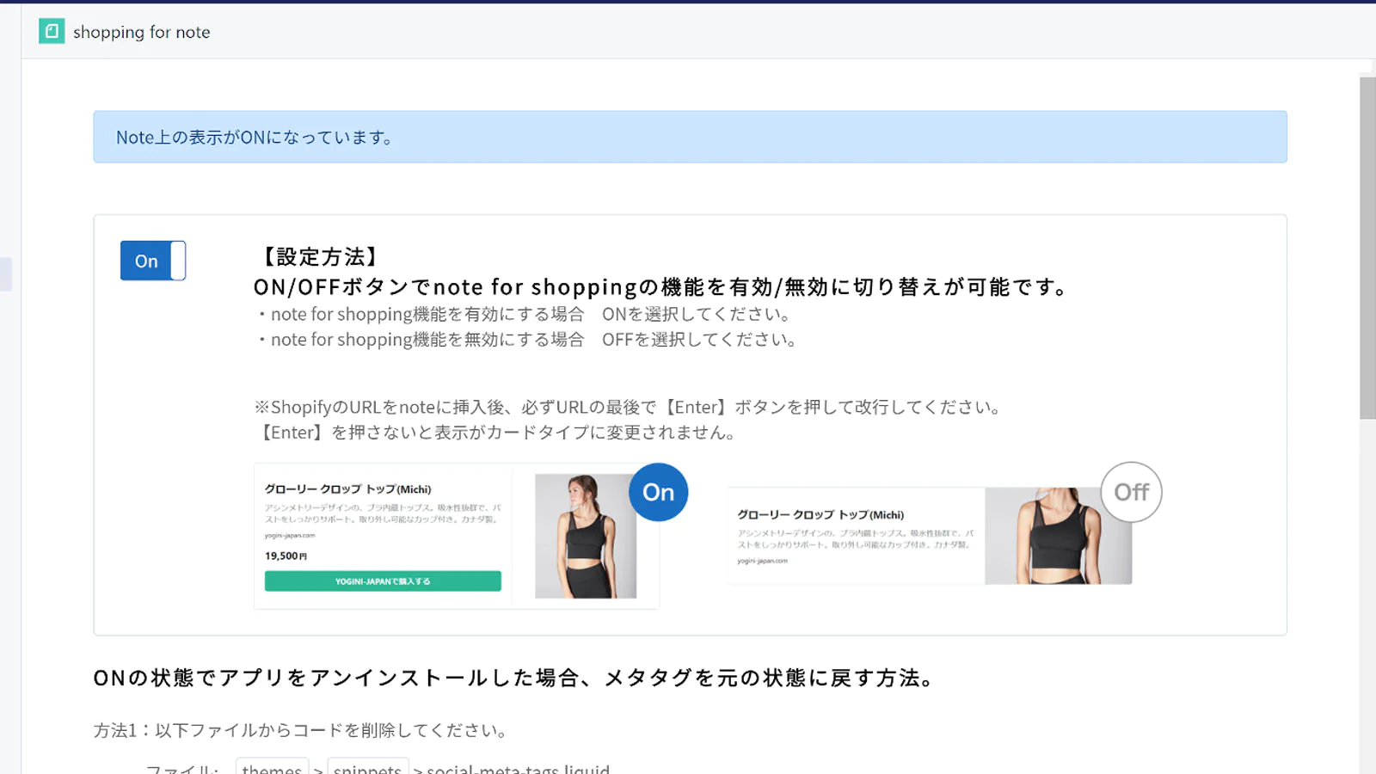Image resolution: width=1376 pixels, height=774 pixels.
Task: Click the vertical scrollbar thumb
Action: (x=1367, y=248)
